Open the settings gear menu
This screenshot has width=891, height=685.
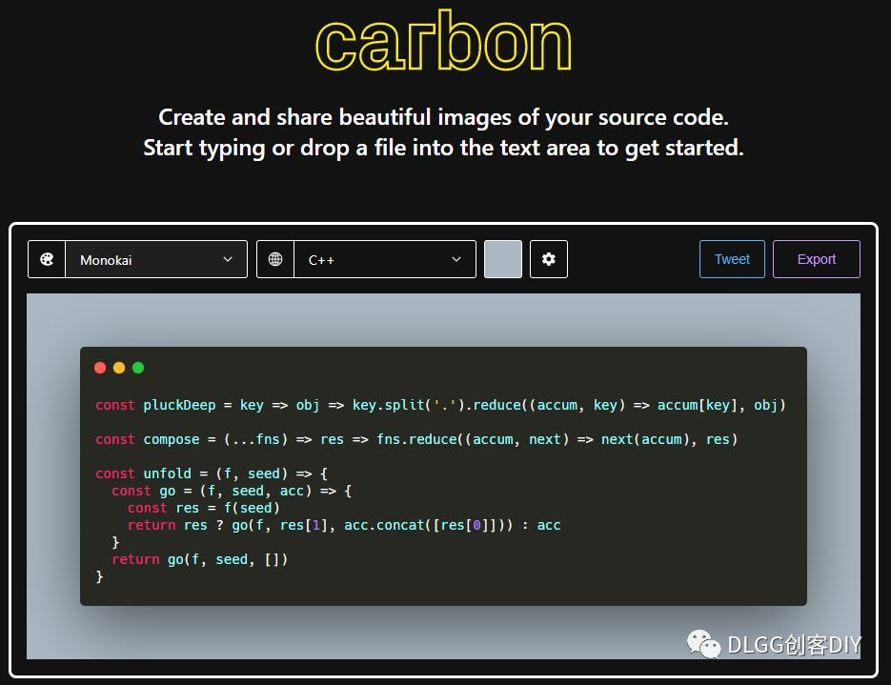[548, 259]
